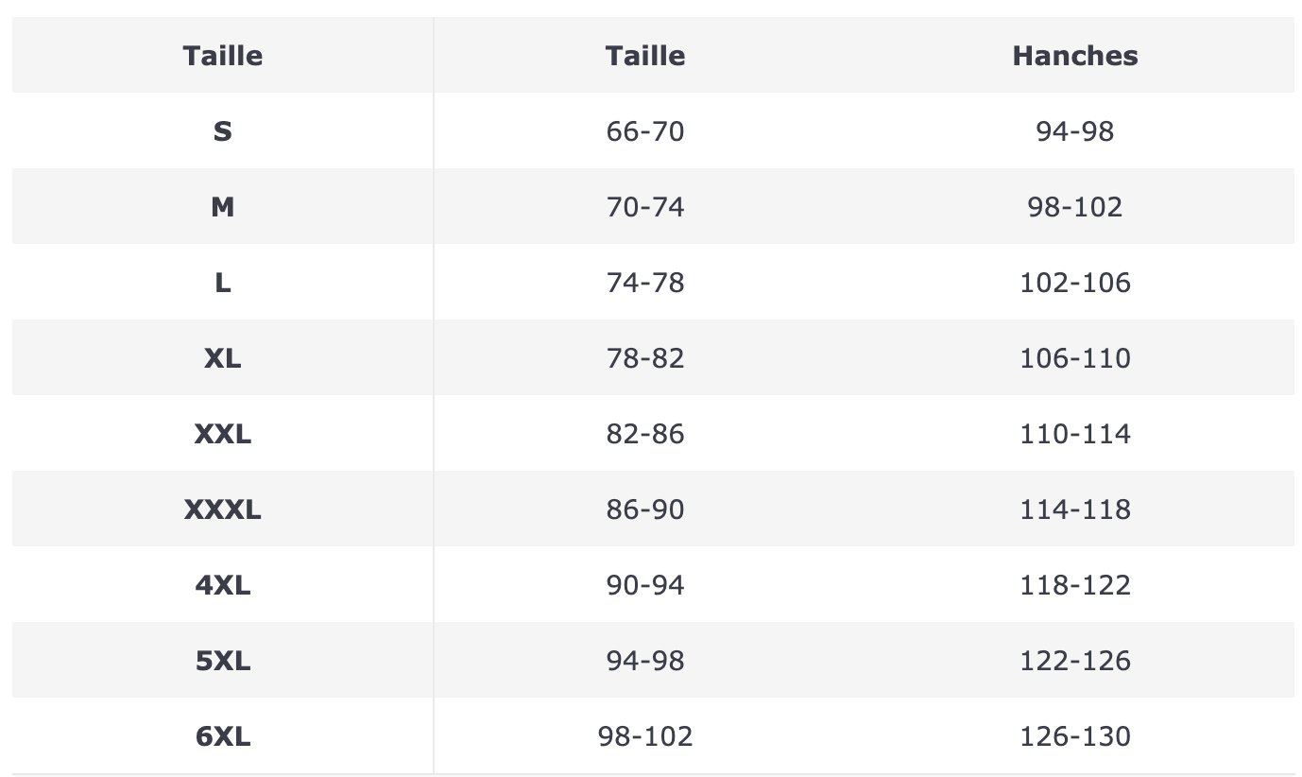Select the 82-86 waist cell
Screen dimensions: 1302x777
pyautogui.click(x=645, y=434)
